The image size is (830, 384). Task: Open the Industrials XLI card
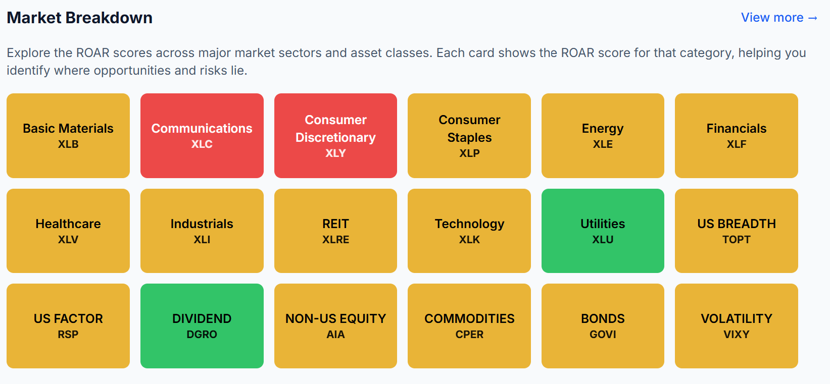pyautogui.click(x=202, y=231)
